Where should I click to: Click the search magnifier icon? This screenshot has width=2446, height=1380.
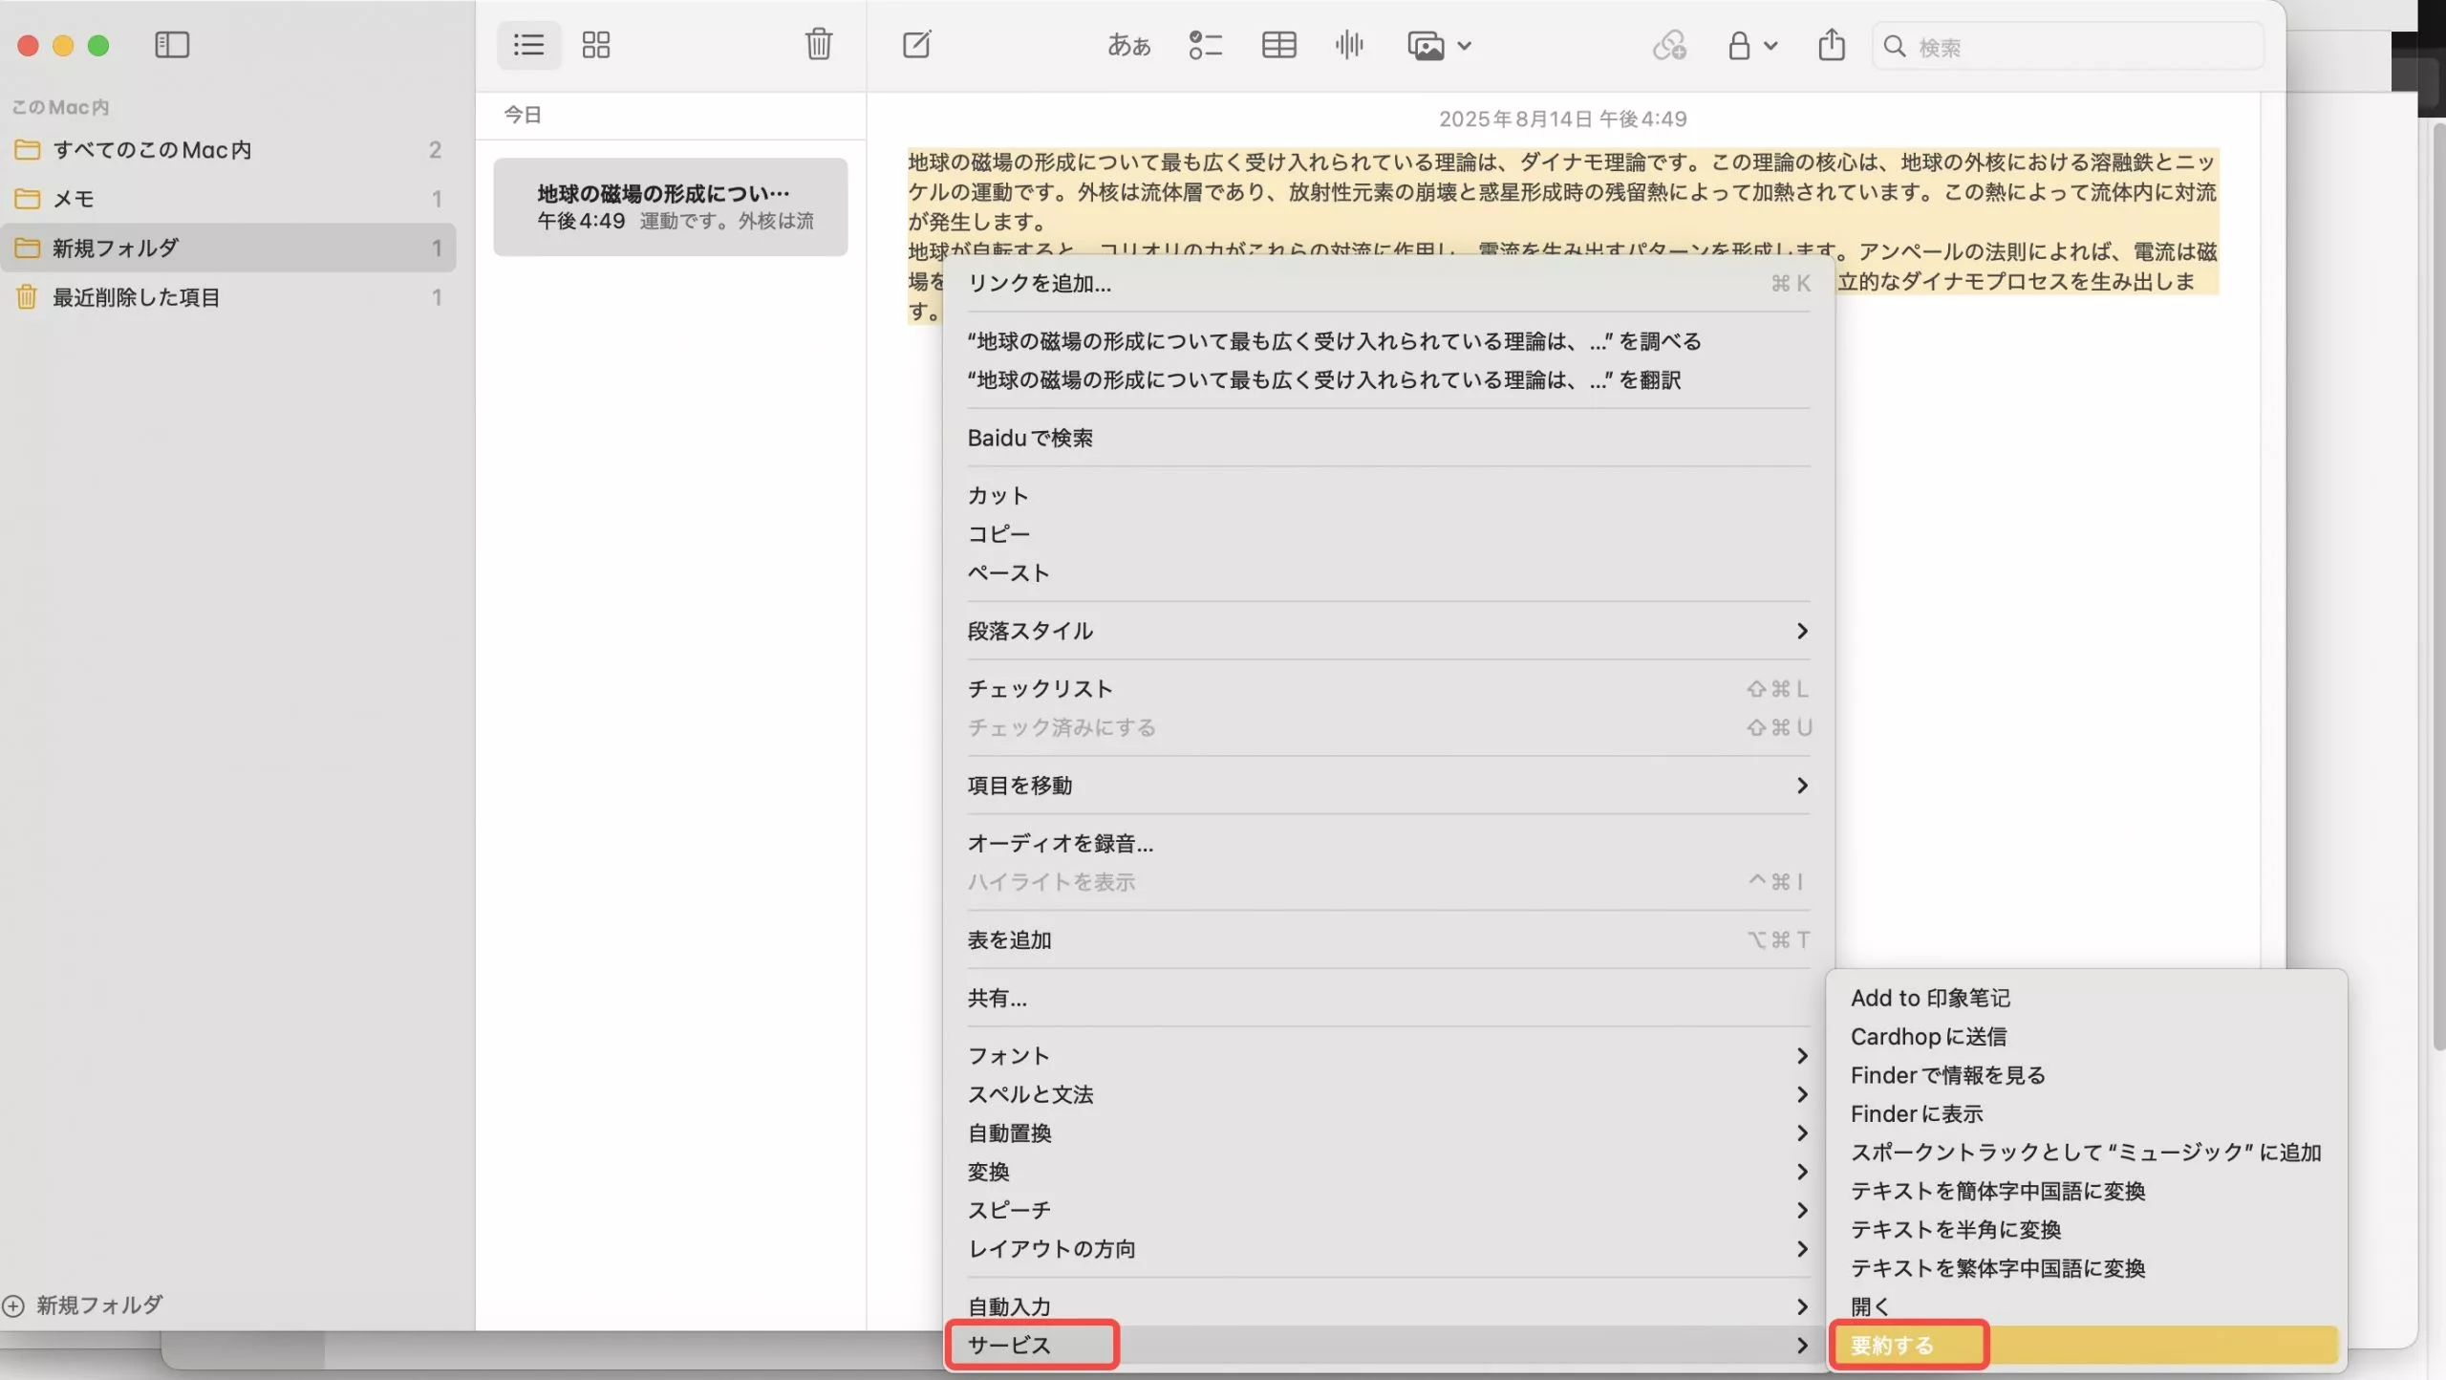click(x=1894, y=47)
